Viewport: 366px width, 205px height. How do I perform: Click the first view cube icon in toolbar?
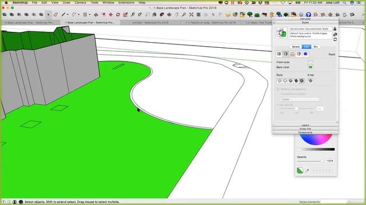[5, 14]
